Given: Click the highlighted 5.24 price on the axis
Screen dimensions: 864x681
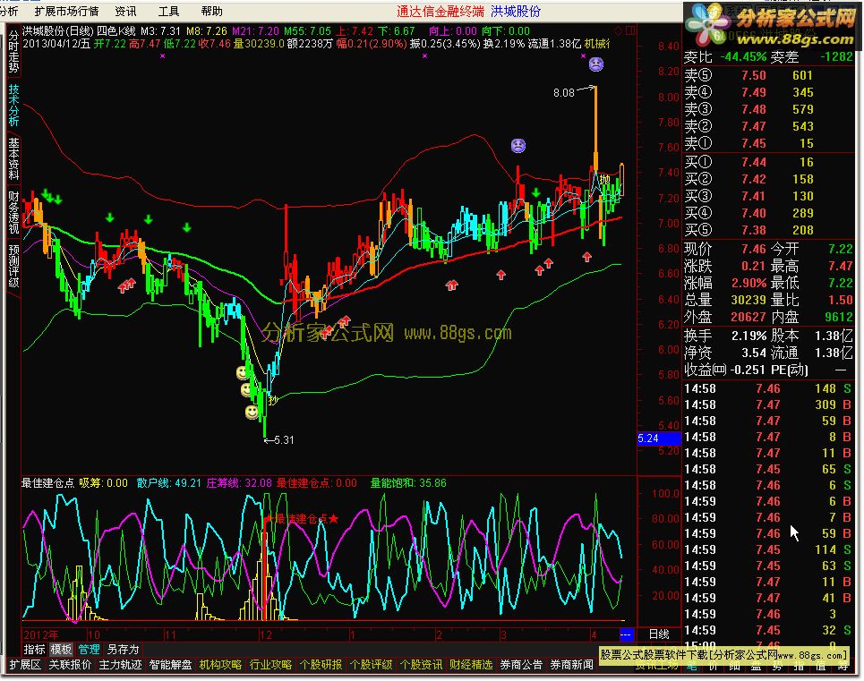Looking at the screenshot, I should tap(659, 438).
